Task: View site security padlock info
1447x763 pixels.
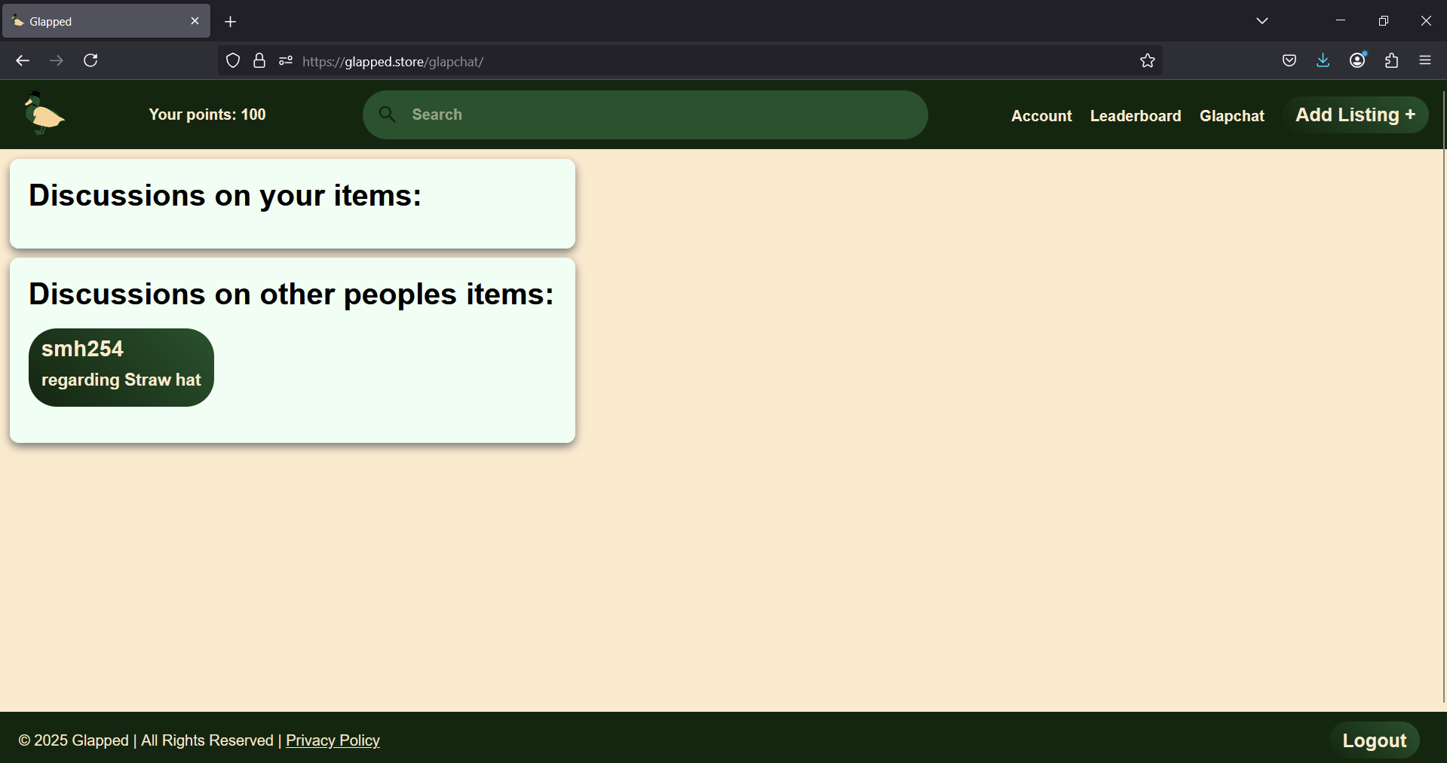Action: [259, 61]
